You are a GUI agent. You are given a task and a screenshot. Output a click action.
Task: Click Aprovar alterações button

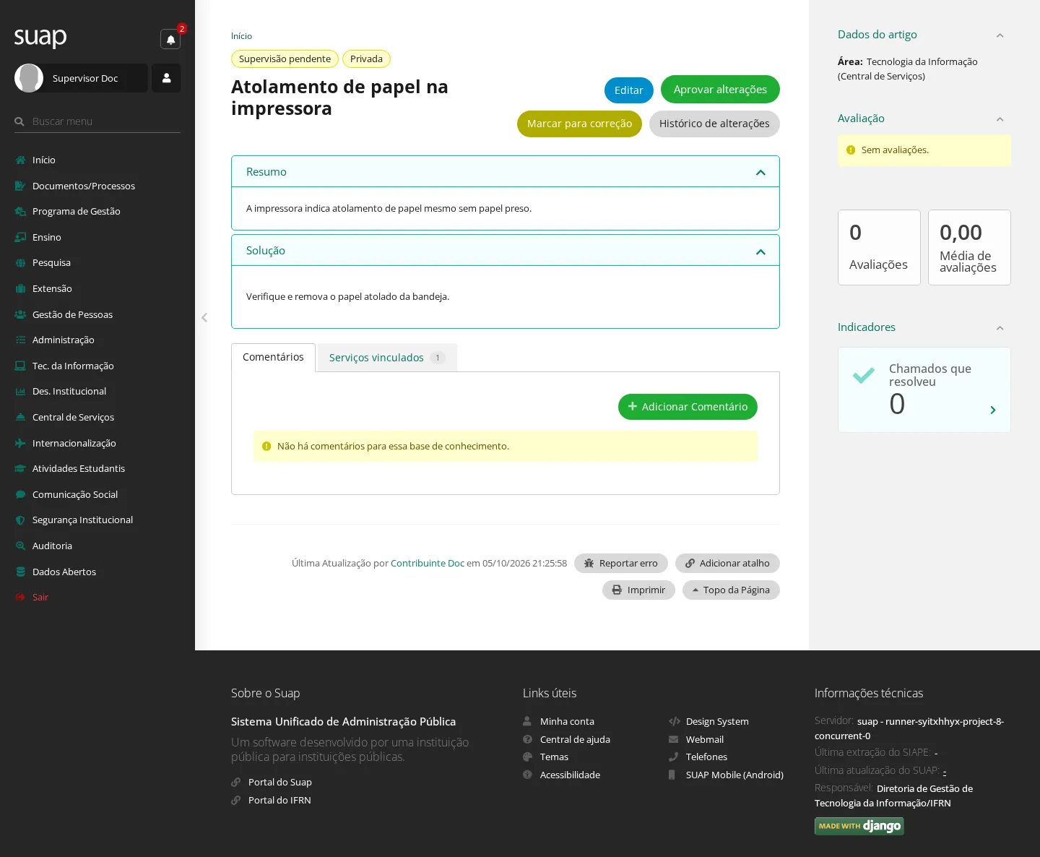click(x=720, y=90)
